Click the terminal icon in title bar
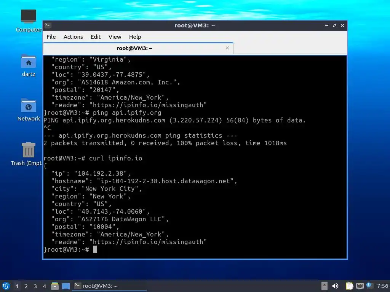This screenshot has height=292, width=390. [x=48, y=25]
